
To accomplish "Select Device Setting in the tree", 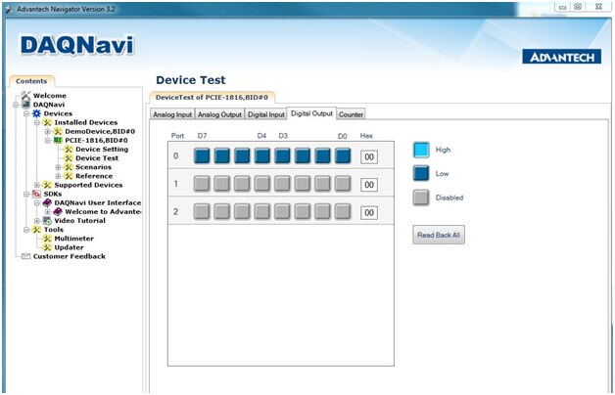I will click(x=102, y=150).
